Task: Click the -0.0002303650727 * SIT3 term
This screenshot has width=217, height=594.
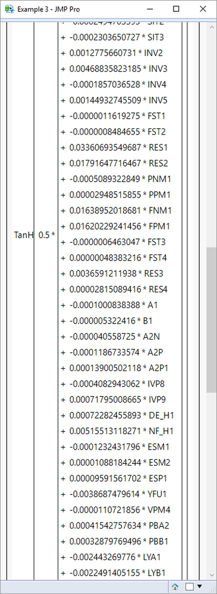Action: pos(117,37)
